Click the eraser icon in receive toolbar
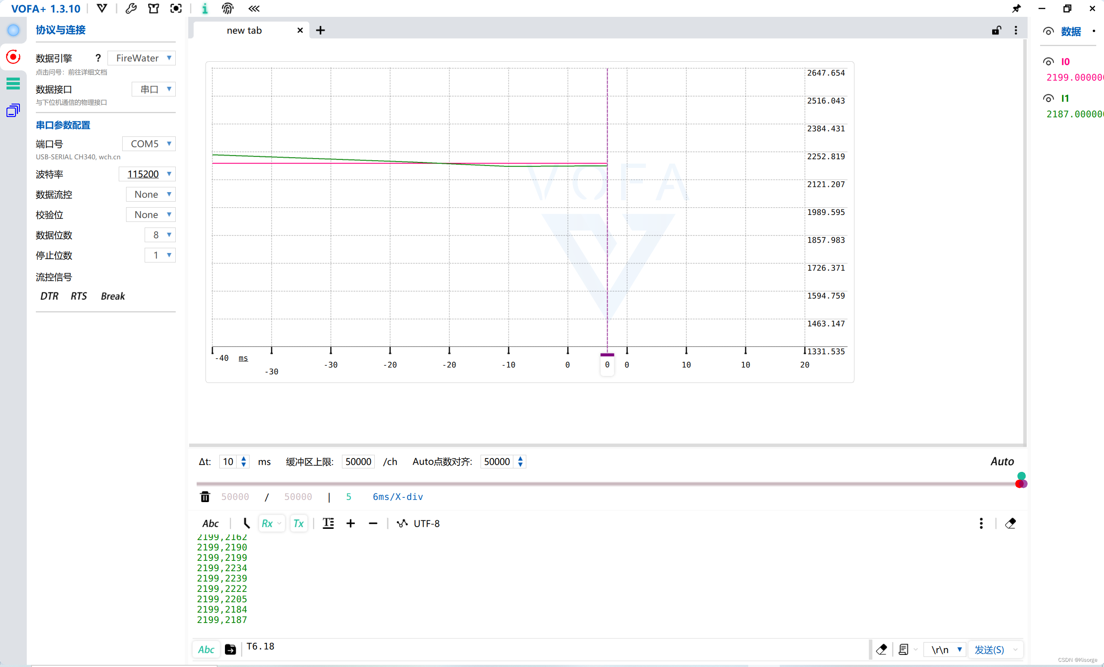 1010,523
